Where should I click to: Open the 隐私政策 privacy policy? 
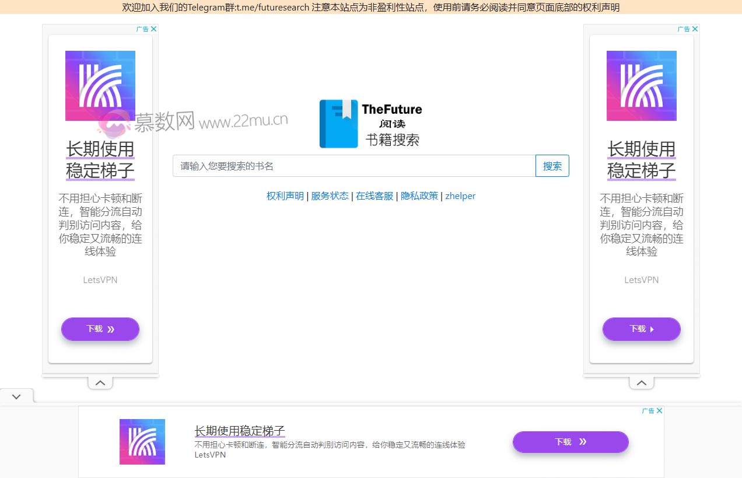coord(419,196)
